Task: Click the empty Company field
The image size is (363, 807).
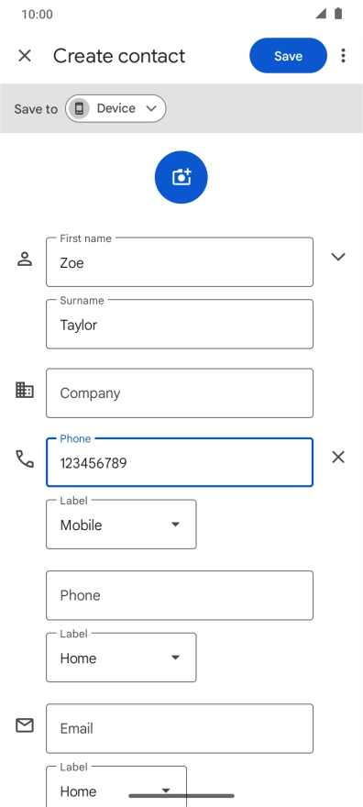Action: (x=180, y=393)
